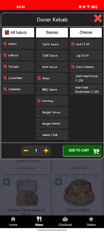
Task: Go to Home via the house icon
Action: click(x=13, y=219)
